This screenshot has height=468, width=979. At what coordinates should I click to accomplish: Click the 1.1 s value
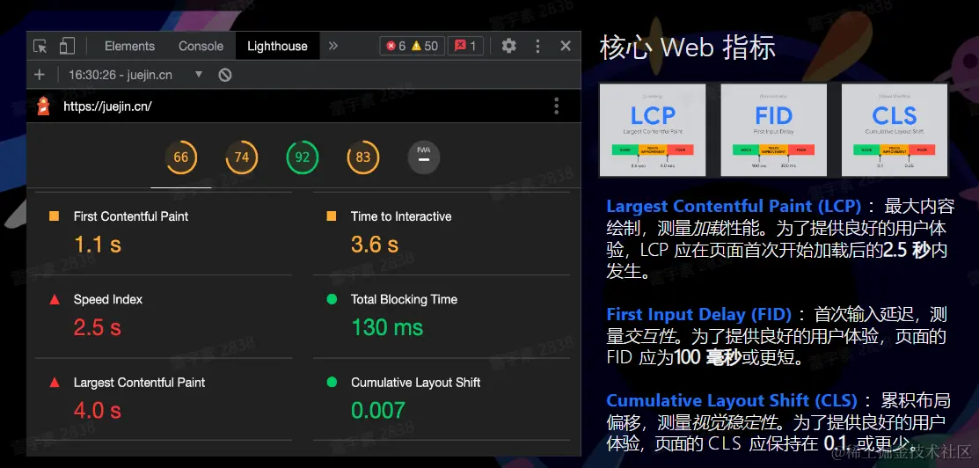98,245
